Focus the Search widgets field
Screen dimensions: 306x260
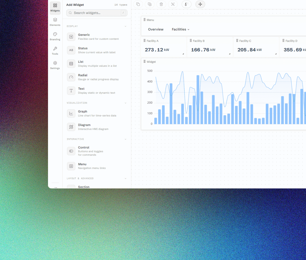[x=97, y=13]
